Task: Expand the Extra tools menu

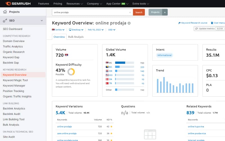Action: [141, 4]
